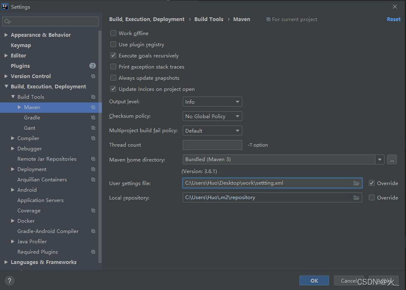Click the Reset link
The image size is (406, 290).
(x=394, y=19)
